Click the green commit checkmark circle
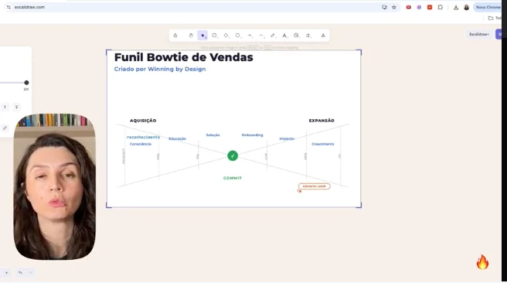 click(233, 156)
